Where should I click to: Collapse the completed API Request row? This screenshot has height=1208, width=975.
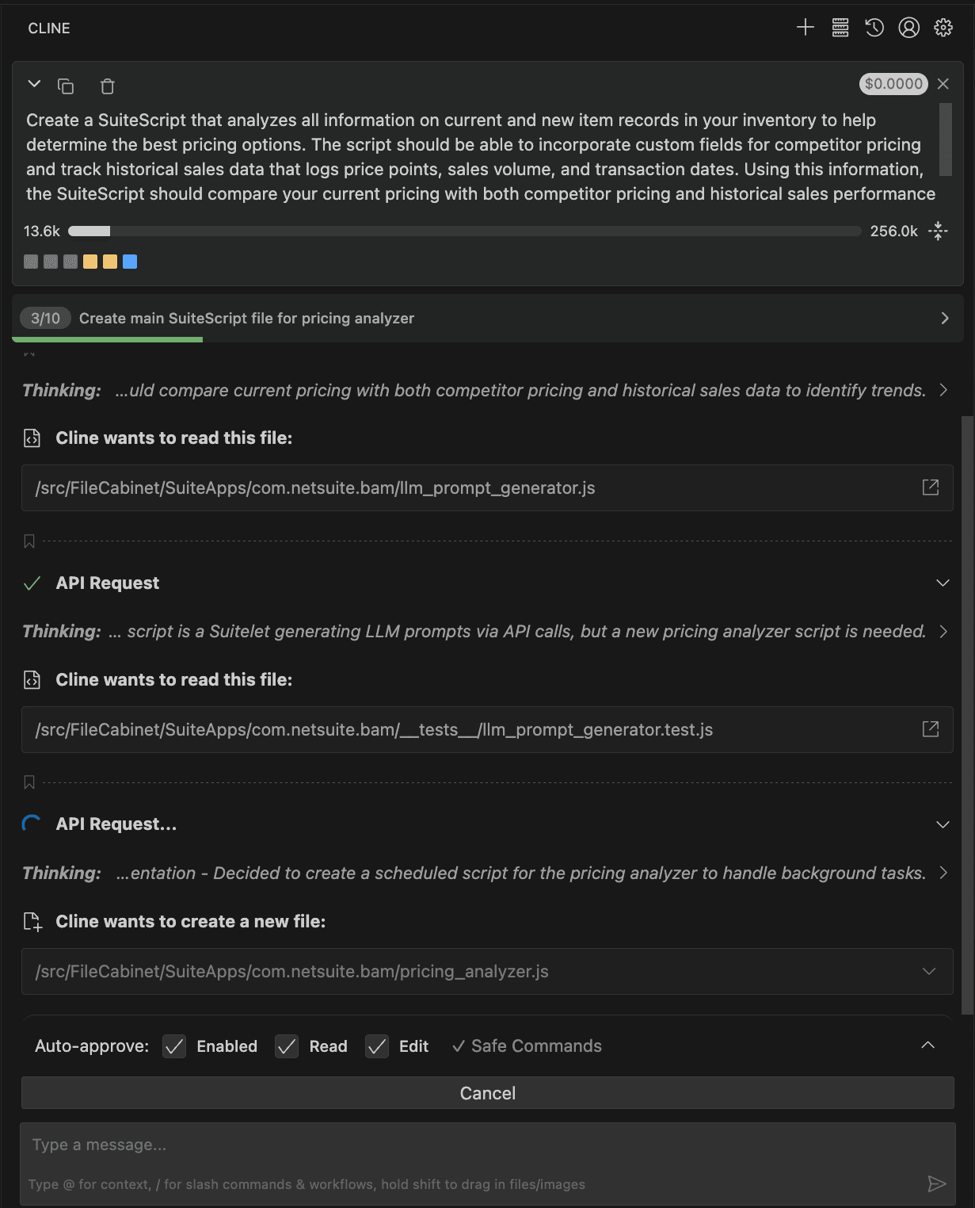(x=943, y=583)
